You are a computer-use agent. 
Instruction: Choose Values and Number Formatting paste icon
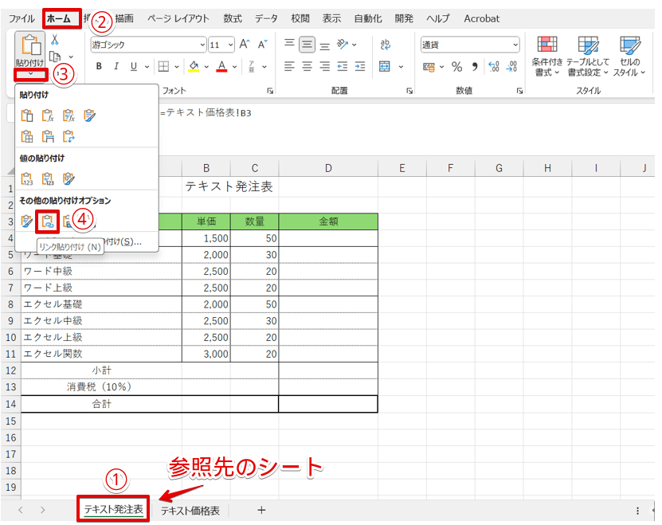point(48,178)
